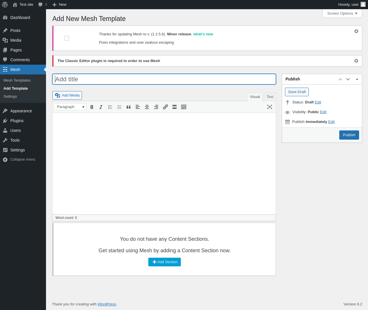Insert a numbered list

tap(119, 107)
